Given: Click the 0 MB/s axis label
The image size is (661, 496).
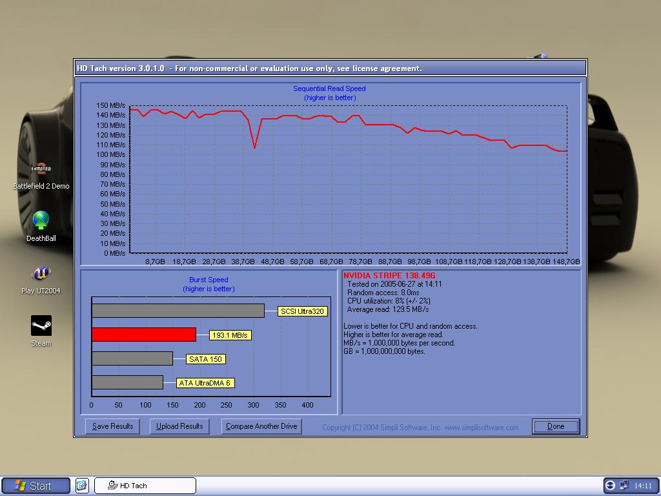Looking at the screenshot, I should coord(115,253).
